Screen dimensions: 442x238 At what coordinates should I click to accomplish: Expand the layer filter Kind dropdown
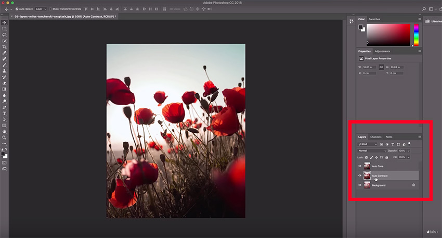(367, 144)
